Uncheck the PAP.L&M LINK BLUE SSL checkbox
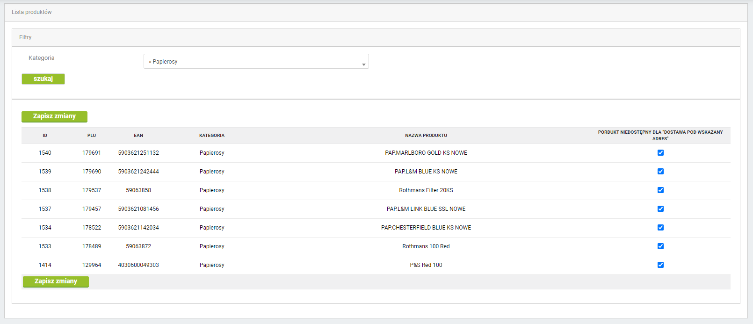 (x=660, y=209)
